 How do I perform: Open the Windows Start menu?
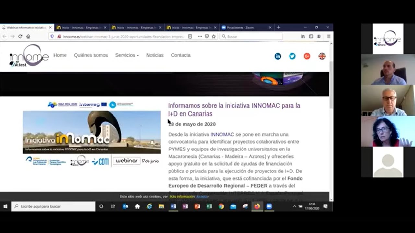pos(5,206)
